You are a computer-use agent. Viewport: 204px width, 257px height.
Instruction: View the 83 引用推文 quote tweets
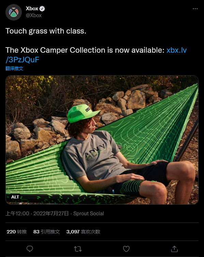click(x=46, y=232)
